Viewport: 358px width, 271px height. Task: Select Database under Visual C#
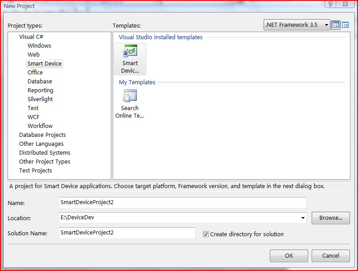point(40,82)
